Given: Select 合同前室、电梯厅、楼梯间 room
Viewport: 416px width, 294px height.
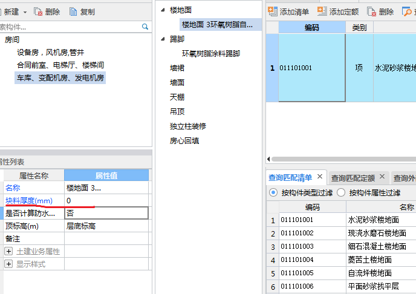Looking at the screenshot, I should click(60, 65).
